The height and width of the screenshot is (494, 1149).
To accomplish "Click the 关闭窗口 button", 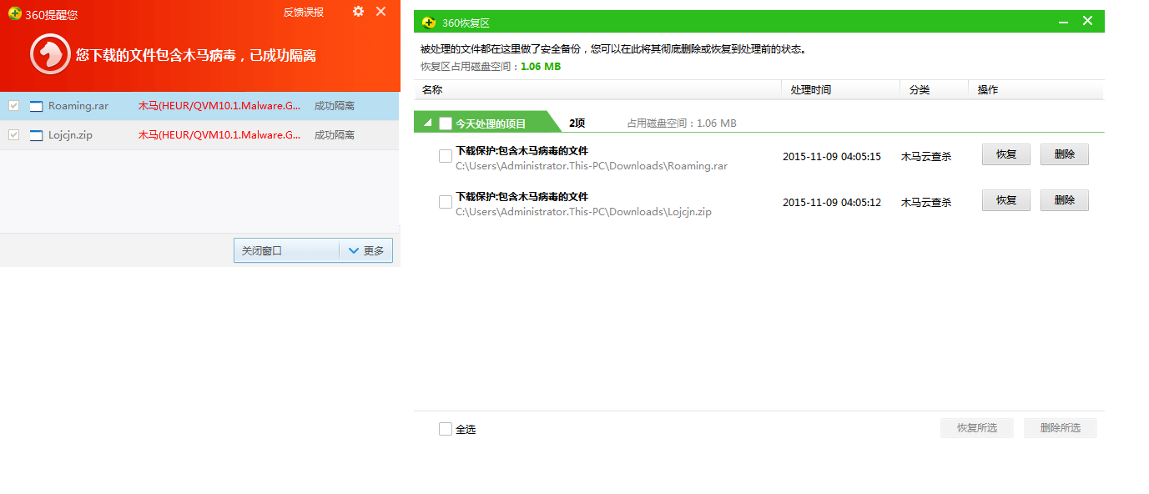I will (x=286, y=250).
